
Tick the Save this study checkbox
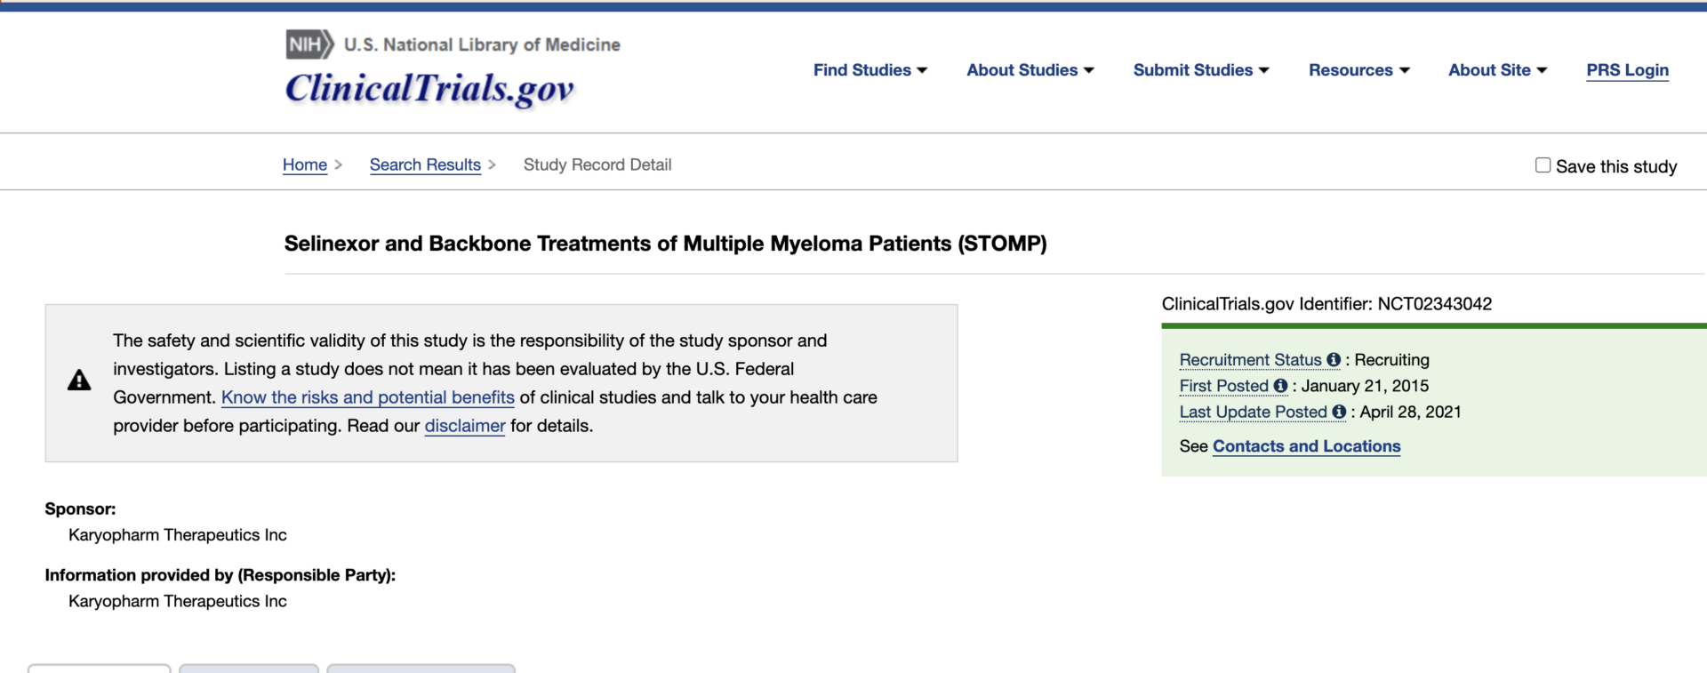click(x=1543, y=165)
